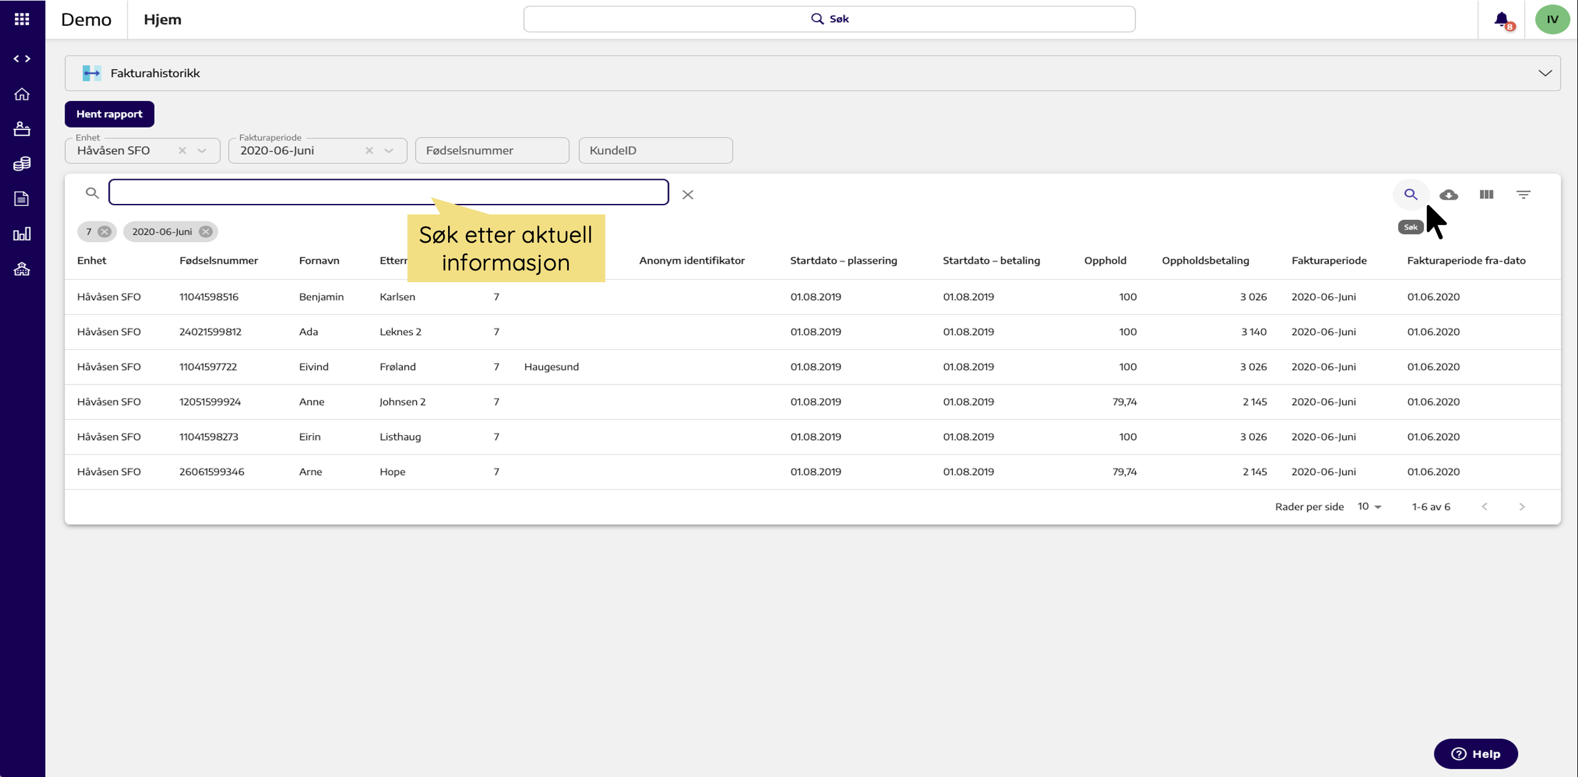Open notifications bell icon
1578x777 pixels.
(1502, 20)
